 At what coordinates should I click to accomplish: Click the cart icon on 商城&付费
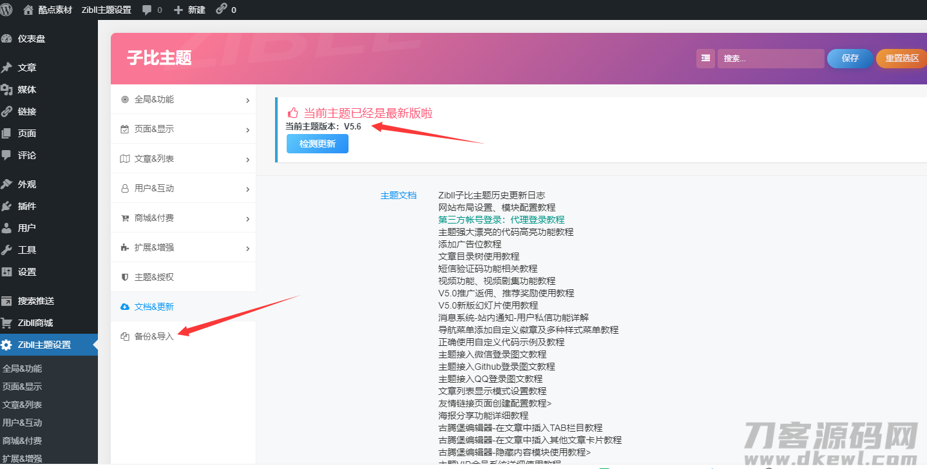pos(126,217)
